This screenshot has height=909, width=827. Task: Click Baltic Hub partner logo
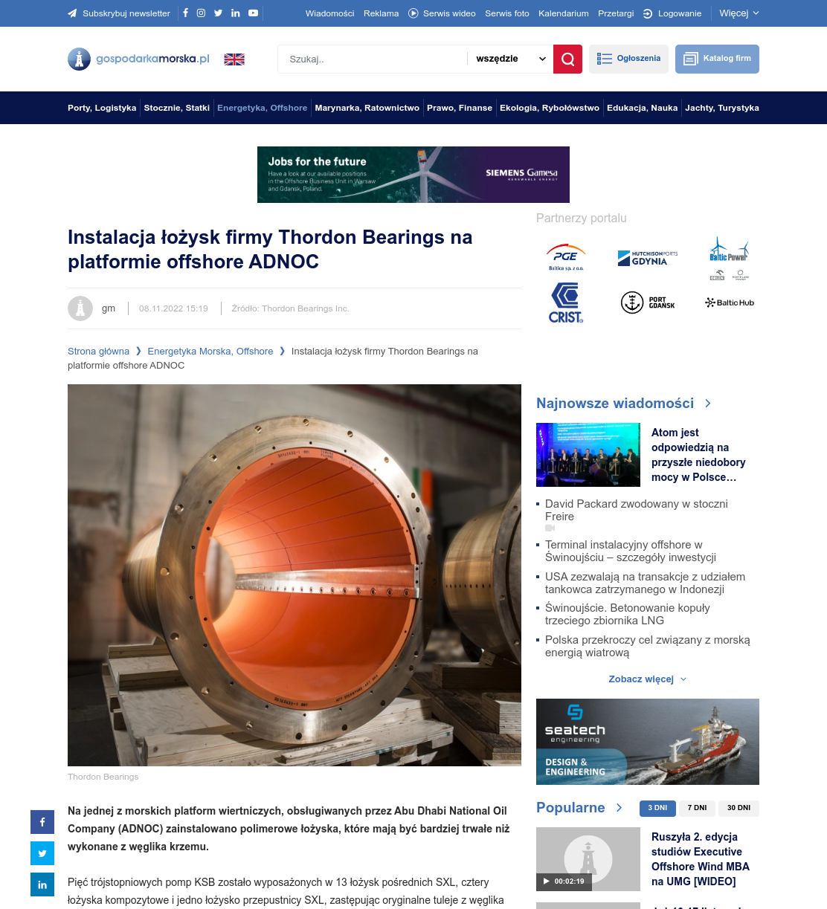pyautogui.click(x=730, y=303)
